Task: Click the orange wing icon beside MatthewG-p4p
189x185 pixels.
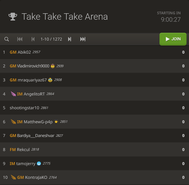Action: (x=13, y=122)
